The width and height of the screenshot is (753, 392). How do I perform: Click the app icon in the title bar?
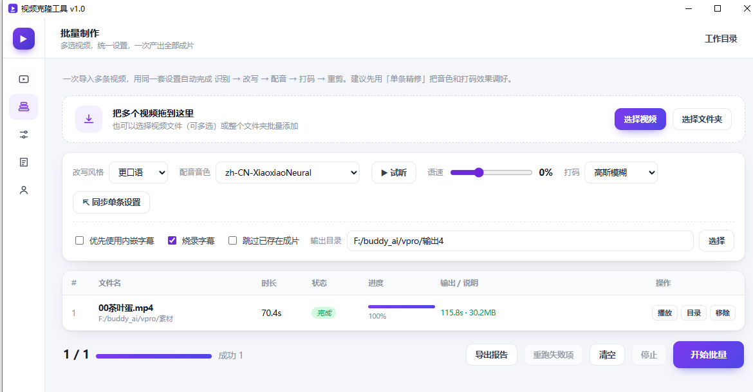tap(13, 8)
